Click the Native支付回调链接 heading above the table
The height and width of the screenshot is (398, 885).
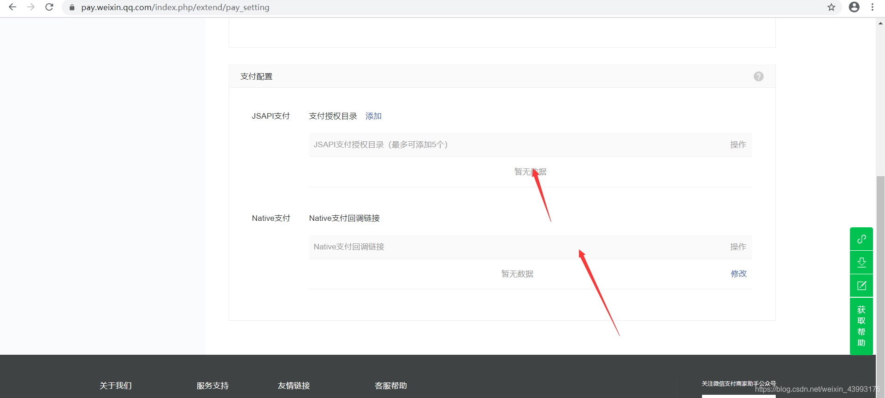click(x=344, y=218)
